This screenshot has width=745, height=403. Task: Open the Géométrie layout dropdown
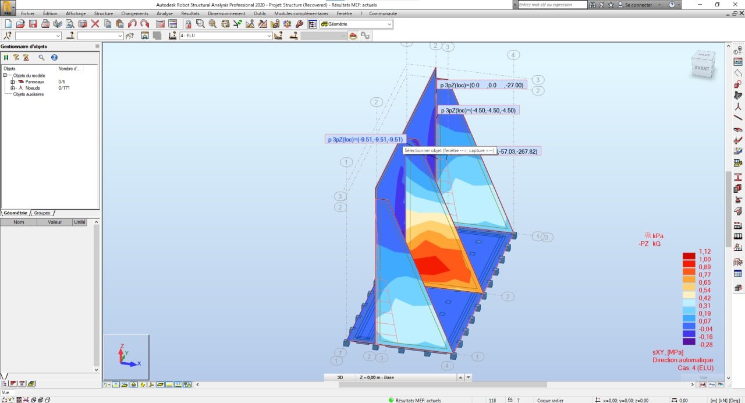point(389,24)
